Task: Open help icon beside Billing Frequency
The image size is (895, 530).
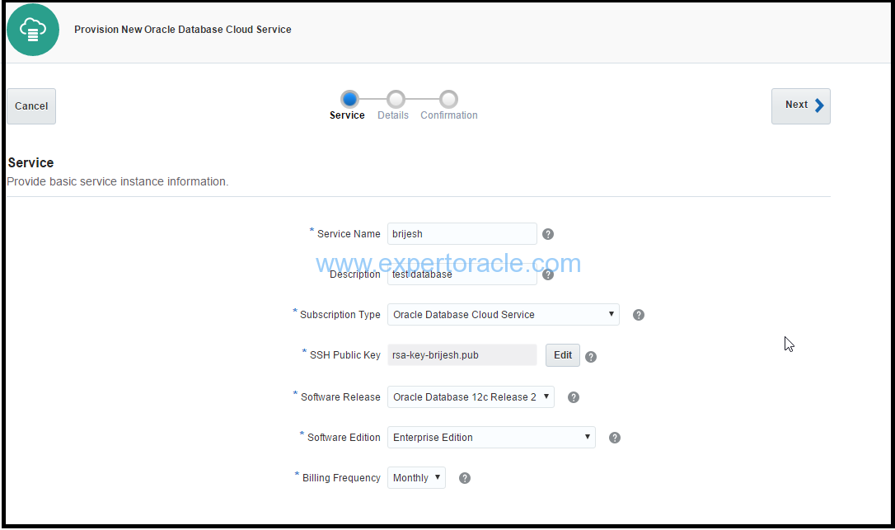Action: tap(465, 479)
